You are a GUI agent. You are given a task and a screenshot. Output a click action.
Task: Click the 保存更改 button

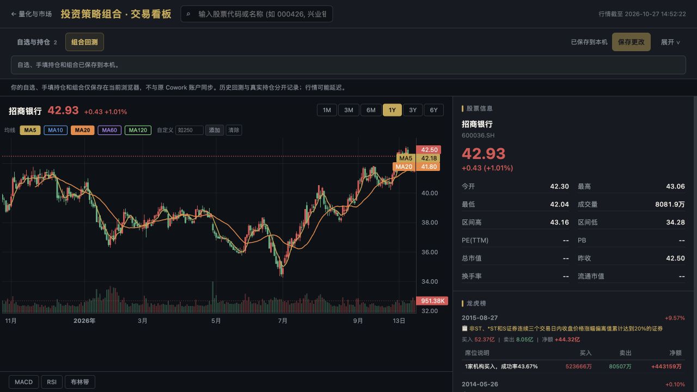tap(631, 42)
